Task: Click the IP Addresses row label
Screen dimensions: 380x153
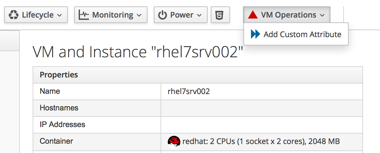Action: (62, 125)
